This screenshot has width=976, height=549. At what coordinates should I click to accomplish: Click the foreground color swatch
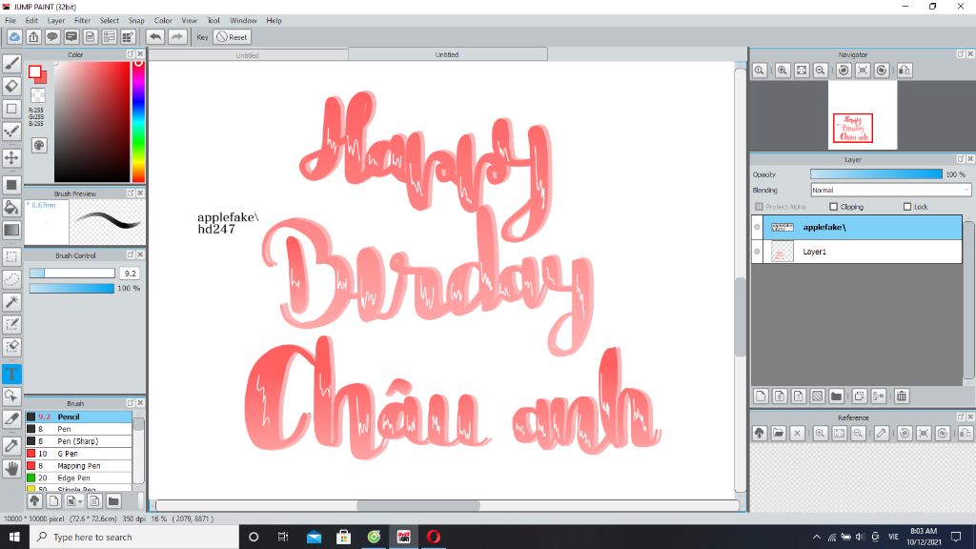(x=35, y=72)
